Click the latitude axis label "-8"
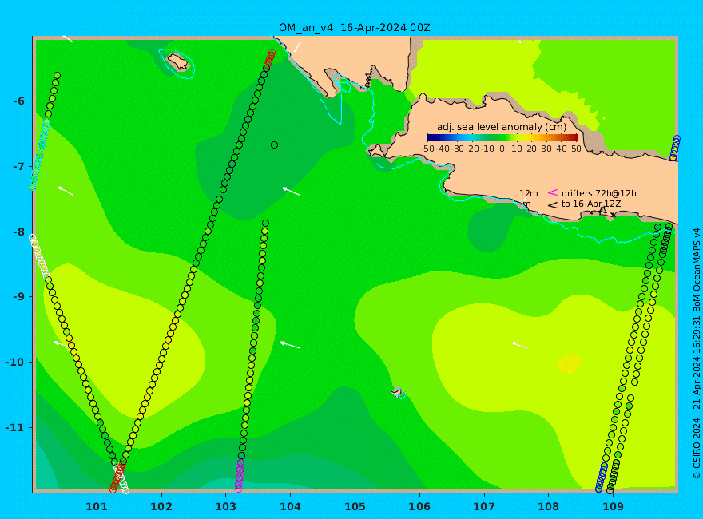This screenshot has width=703, height=519. pos(18,232)
